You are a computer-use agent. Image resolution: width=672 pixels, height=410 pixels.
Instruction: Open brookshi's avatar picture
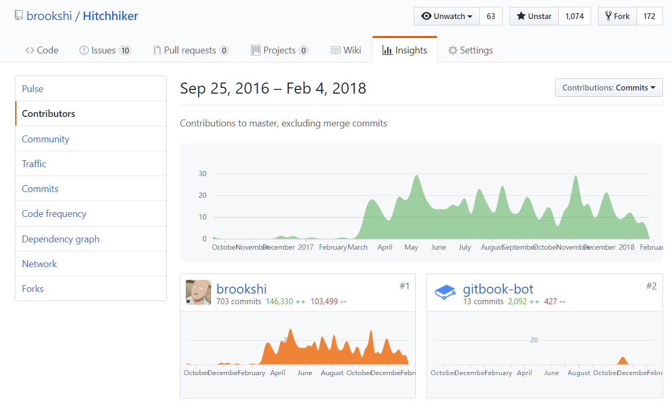(x=198, y=292)
